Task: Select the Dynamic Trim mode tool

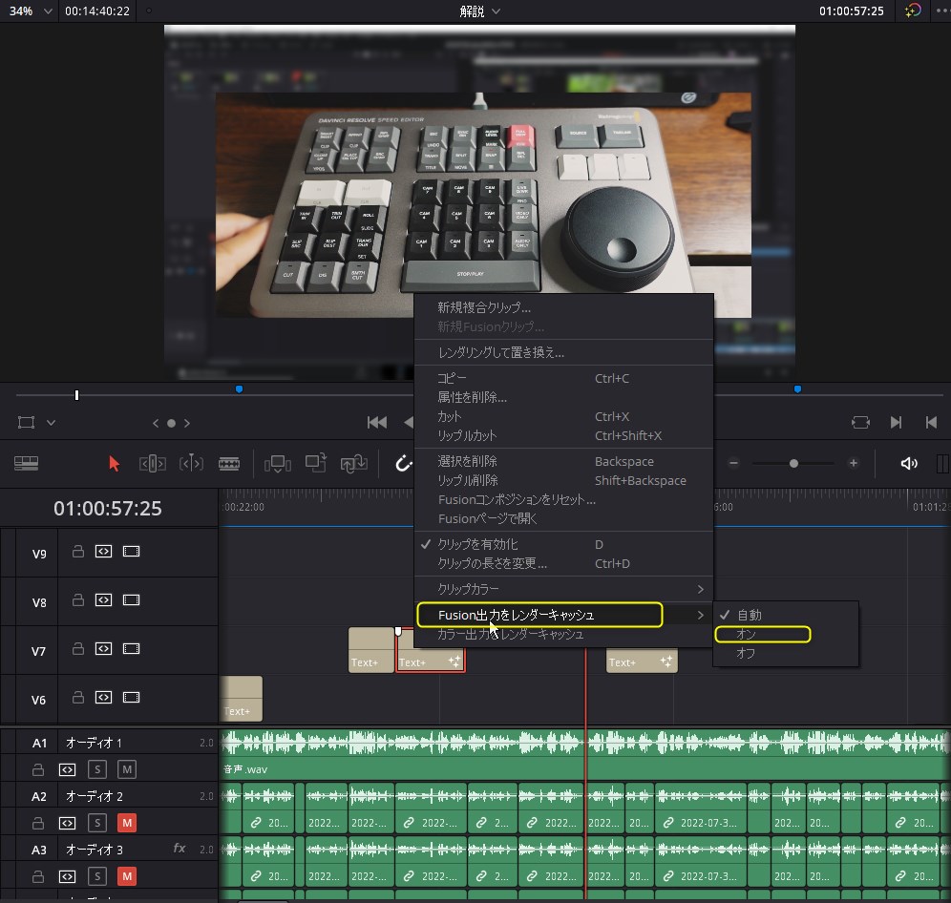Action: 191,464
